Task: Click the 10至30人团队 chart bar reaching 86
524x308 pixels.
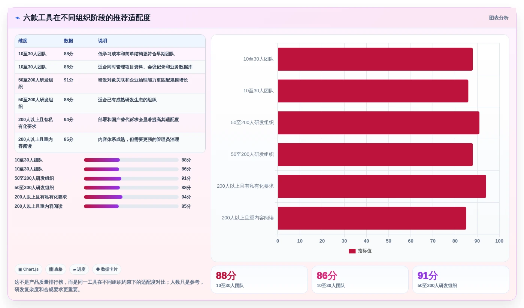Action: [373, 91]
